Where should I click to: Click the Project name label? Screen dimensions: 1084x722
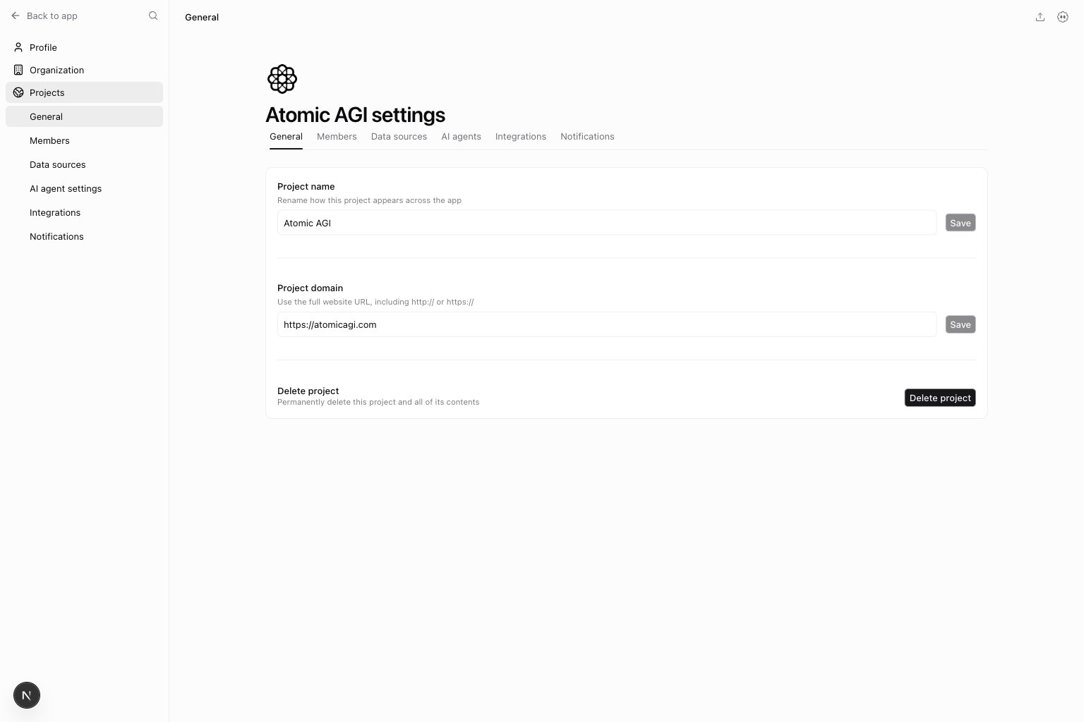pyautogui.click(x=306, y=186)
